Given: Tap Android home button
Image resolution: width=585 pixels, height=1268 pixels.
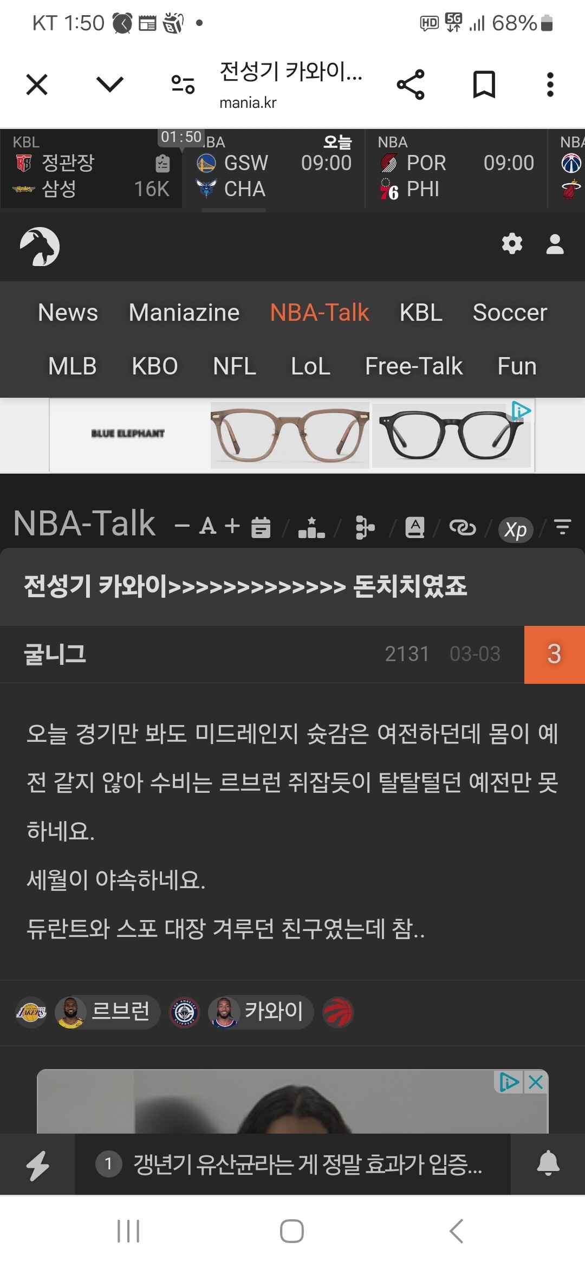Looking at the screenshot, I should click(x=292, y=1231).
